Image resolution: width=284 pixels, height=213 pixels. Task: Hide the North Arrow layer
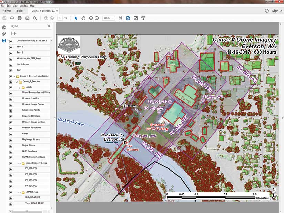11,65
